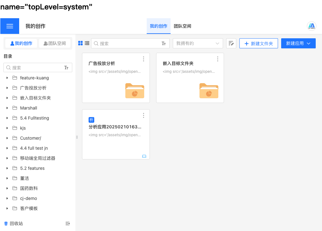This screenshot has width=322, height=231.
Task: Toggle case-sensitive match in directory search
Action: [x=66, y=68]
